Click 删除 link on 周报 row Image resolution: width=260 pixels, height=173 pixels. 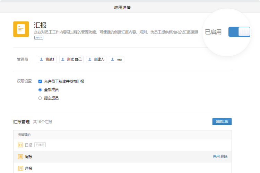pyautogui.click(x=224, y=156)
